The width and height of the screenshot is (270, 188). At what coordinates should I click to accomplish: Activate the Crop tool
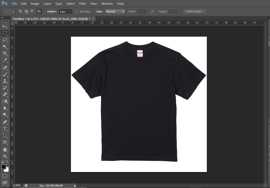click(x=5, y=53)
